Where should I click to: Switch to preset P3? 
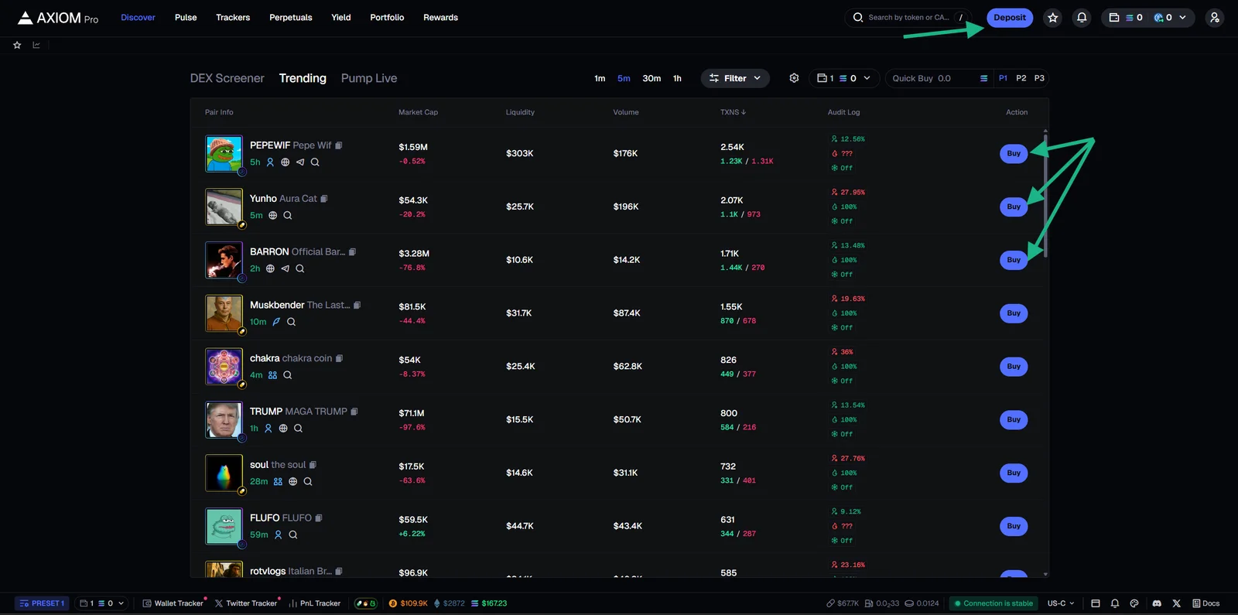pyautogui.click(x=1039, y=78)
